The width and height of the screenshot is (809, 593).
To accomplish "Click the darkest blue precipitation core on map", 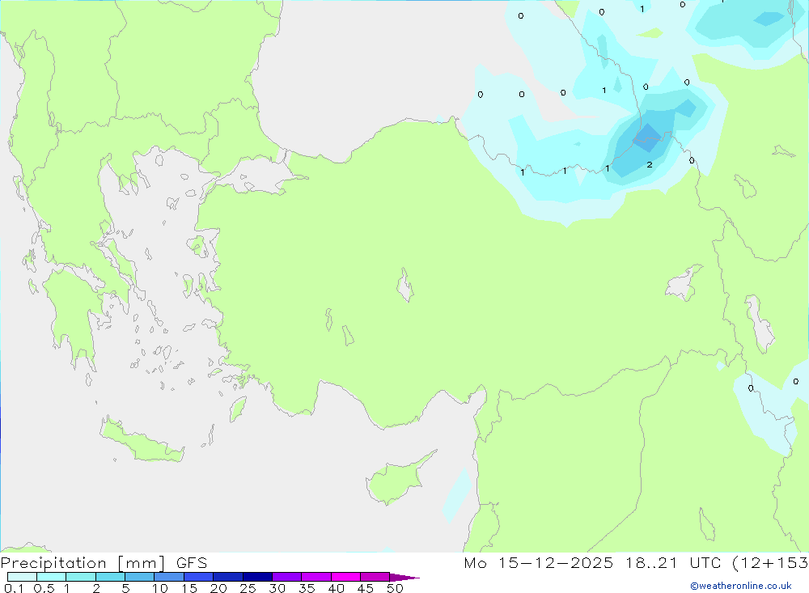I will [647, 138].
